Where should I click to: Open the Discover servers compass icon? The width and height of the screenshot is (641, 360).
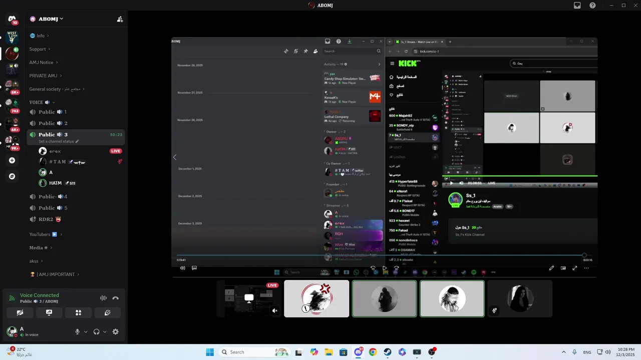pyautogui.click(x=12, y=176)
